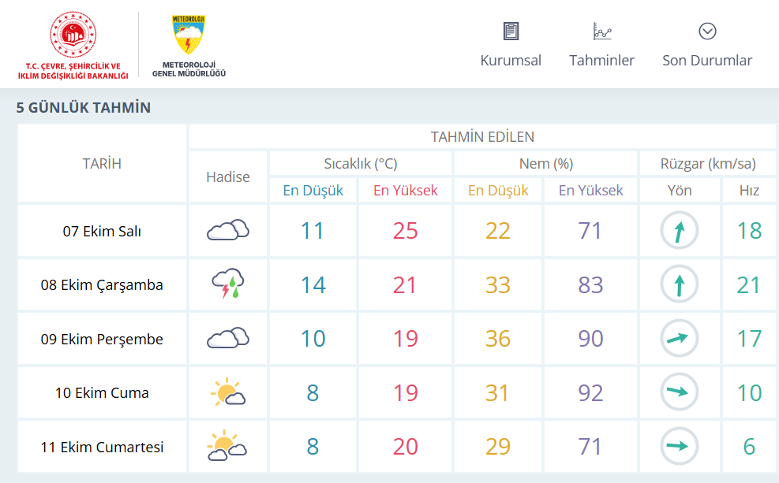Click wind direction arrow for 09 Ekim Perşembe
The height and width of the screenshot is (483, 779).
[679, 339]
